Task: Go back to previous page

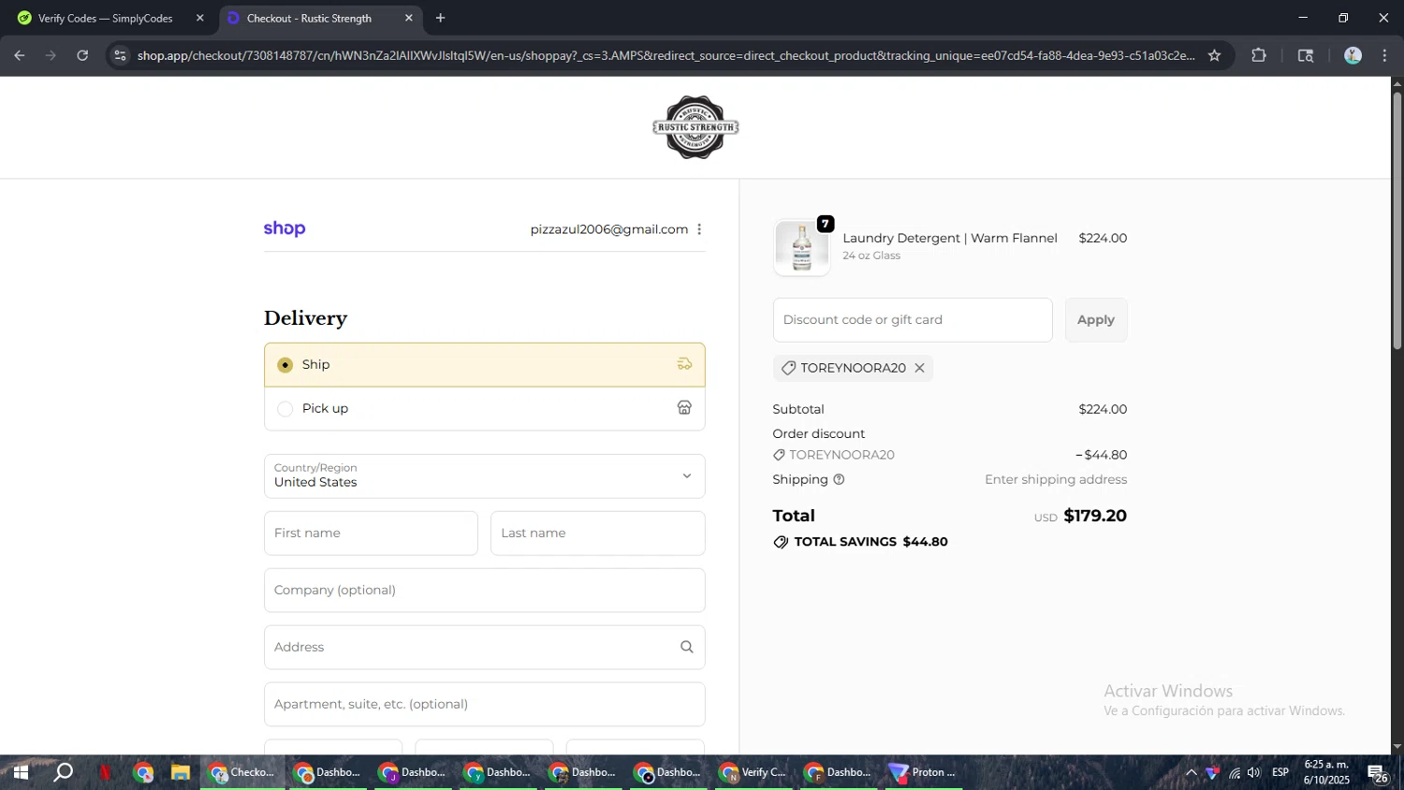Action: click(20, 55)
